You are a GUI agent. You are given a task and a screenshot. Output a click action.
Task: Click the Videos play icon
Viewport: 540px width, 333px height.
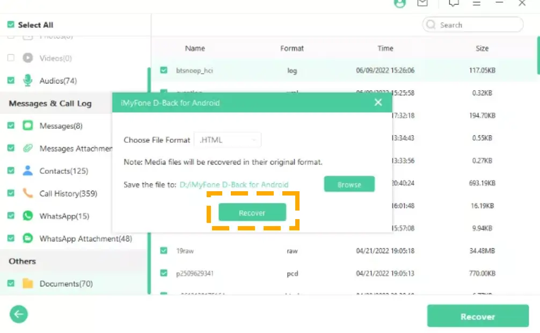tap(27, 57)
